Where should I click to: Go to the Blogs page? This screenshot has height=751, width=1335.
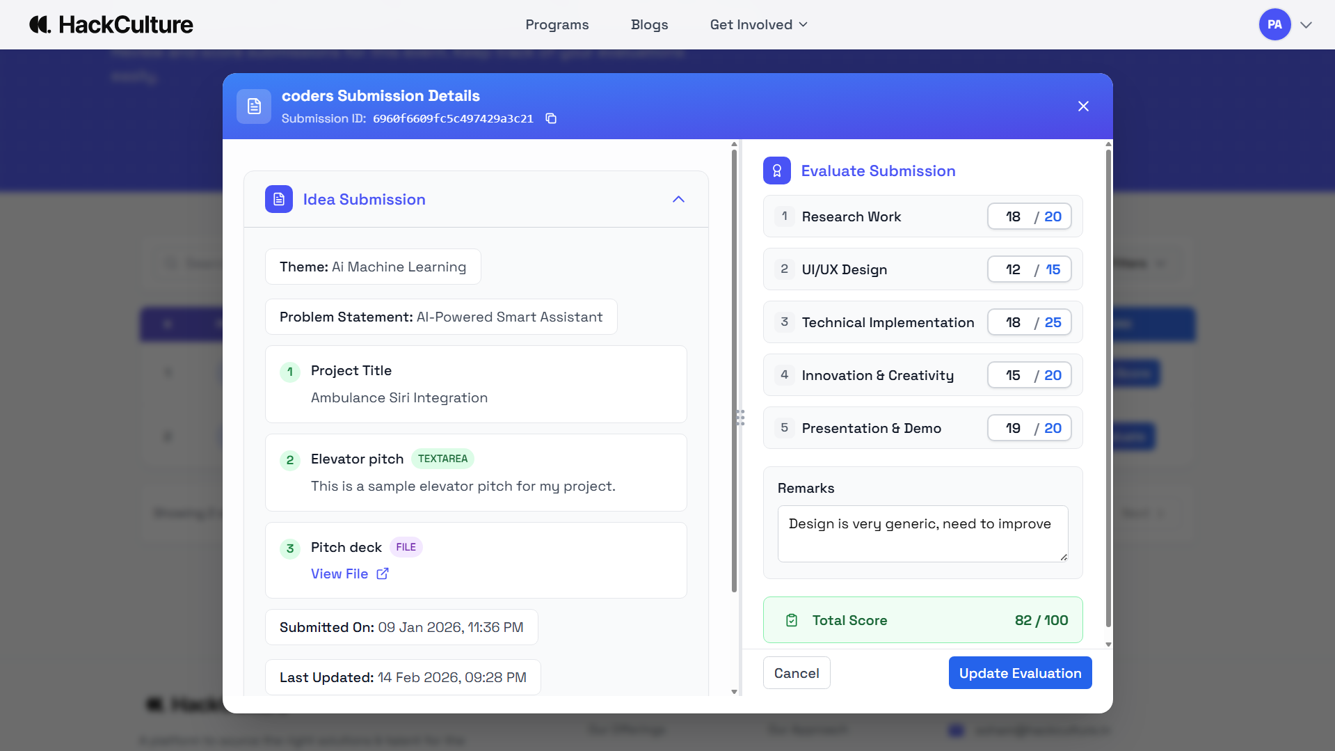tap(649, 24)
